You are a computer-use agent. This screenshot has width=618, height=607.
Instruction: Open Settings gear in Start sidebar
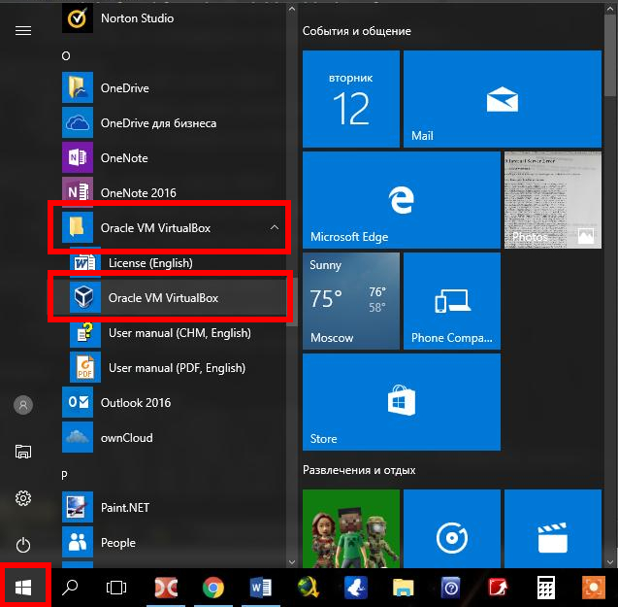click(x=23, y=498)
